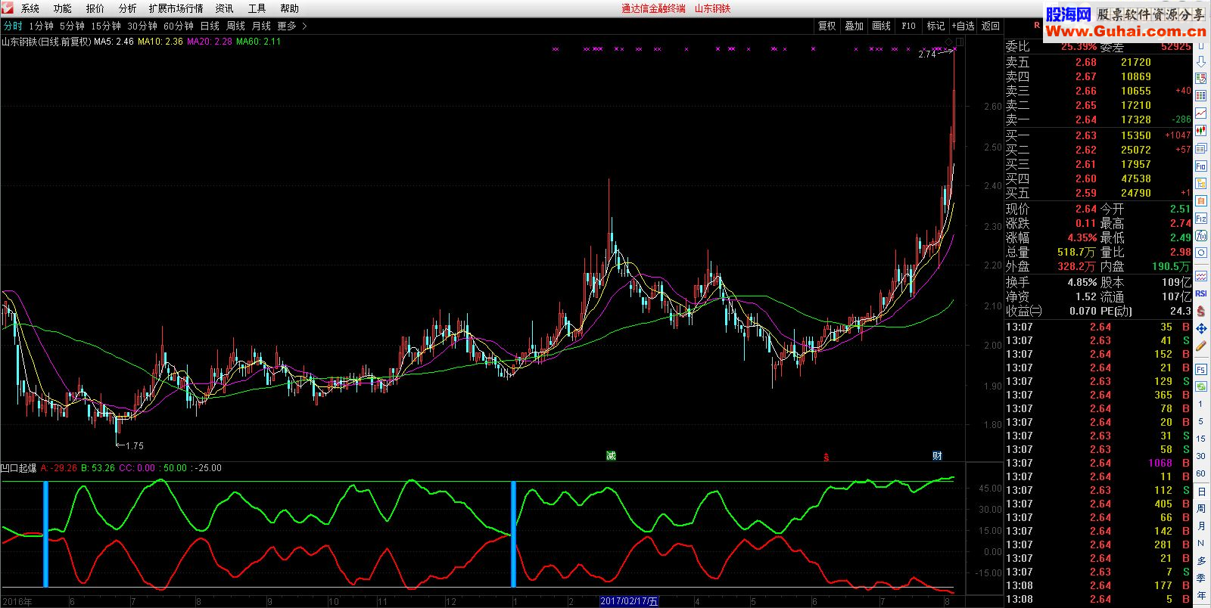Open the 扩展市场行情 menu

(176, 8)
